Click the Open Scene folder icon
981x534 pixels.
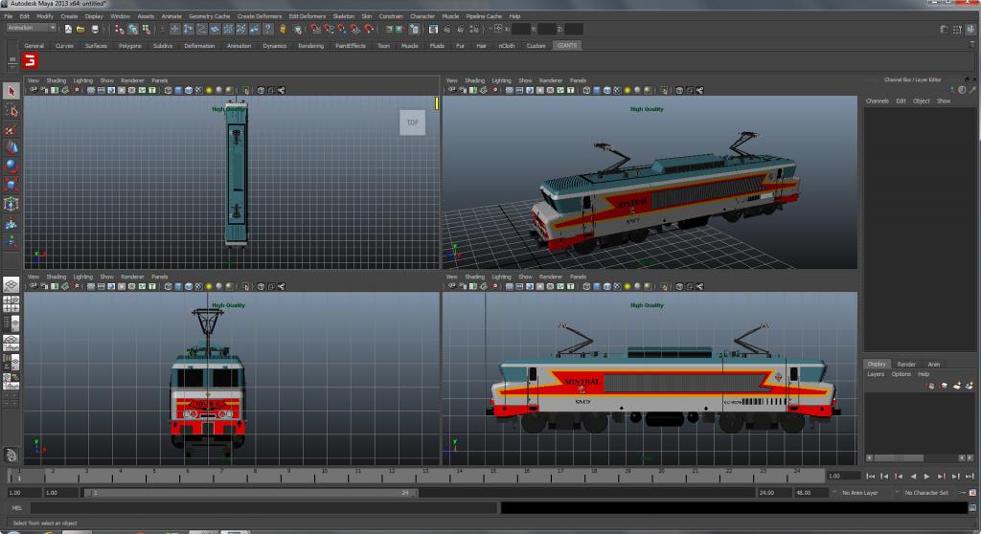click(x=80, y=29)
